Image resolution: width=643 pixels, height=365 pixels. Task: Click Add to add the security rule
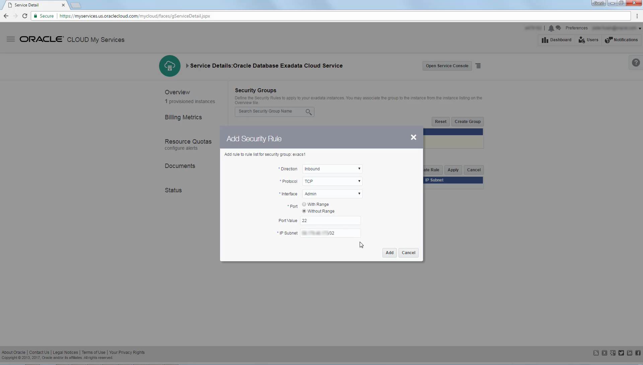point(389,253)
